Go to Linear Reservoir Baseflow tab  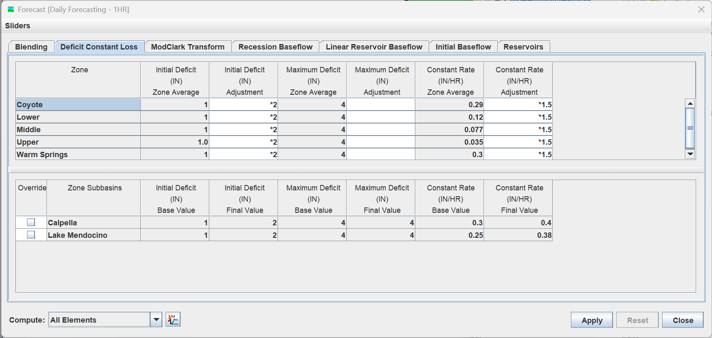pyautogui.click(x=374, y=47)
